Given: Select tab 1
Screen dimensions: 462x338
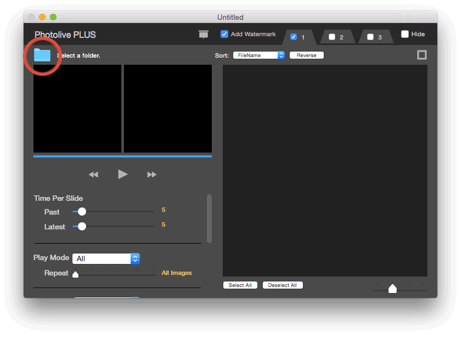Looking at the screenshot, I should pos(302,37).
